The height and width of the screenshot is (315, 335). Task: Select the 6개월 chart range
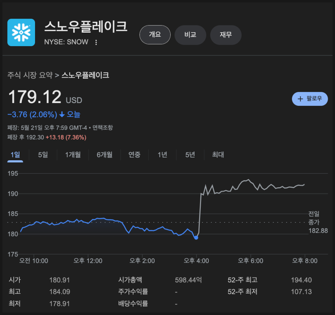click(104, 155)
